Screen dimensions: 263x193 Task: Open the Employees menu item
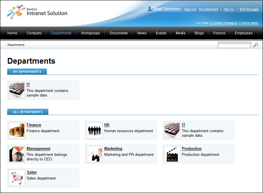coord(243,33)
